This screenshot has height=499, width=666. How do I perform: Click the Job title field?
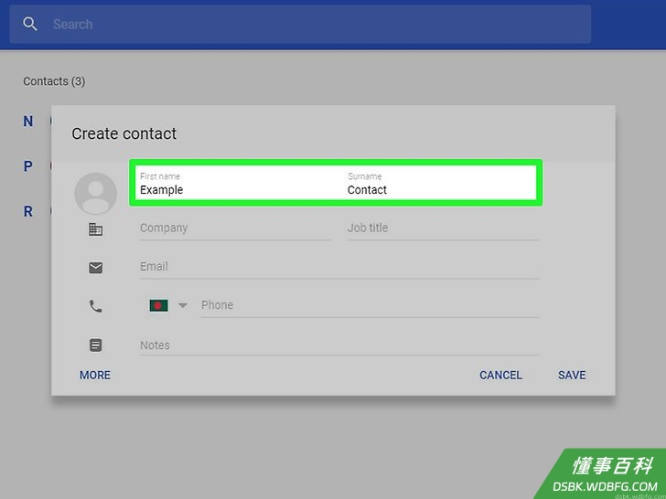tap(443, 228)
